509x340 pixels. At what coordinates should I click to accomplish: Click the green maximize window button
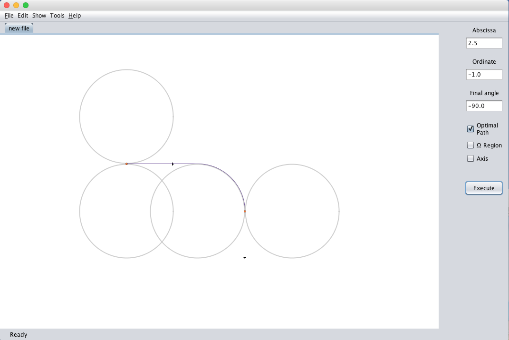coord(26,5)
